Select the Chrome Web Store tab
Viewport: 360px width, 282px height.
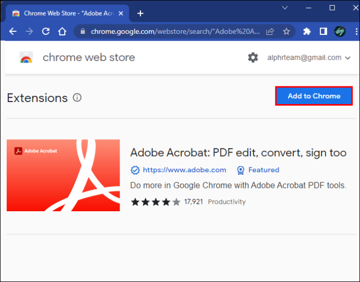(68, 14)
